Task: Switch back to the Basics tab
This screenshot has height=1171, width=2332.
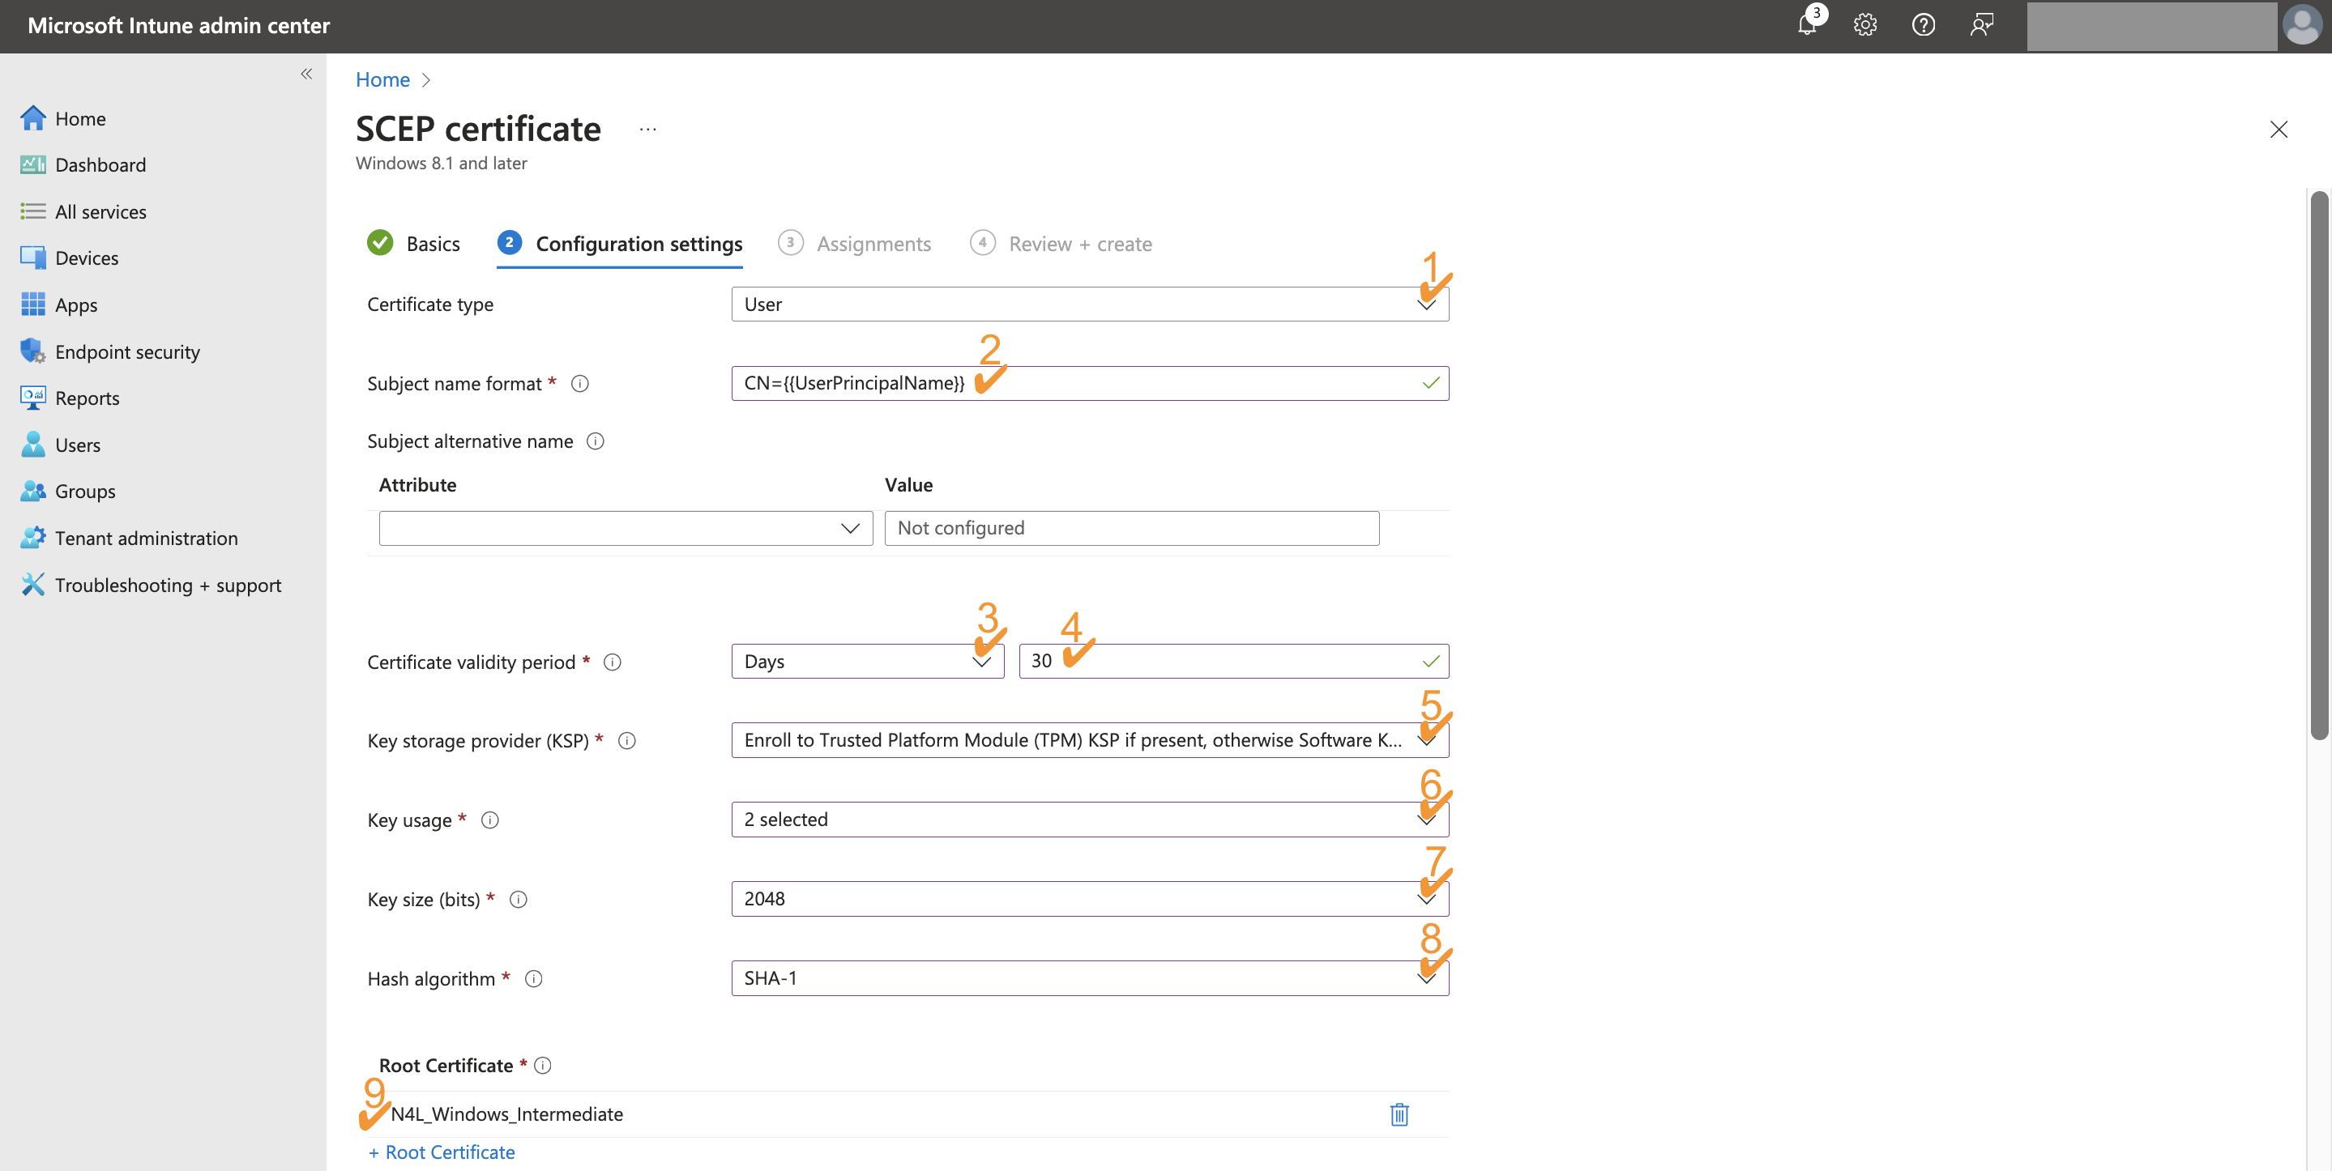Action: pos(434,244)
